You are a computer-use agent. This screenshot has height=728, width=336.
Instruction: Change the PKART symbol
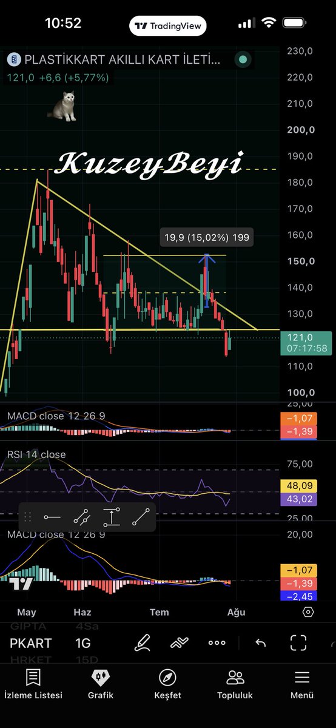[31, 643]
